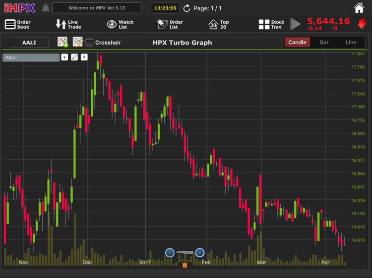Click the orange marker on the time axis

tap(185, 265)
